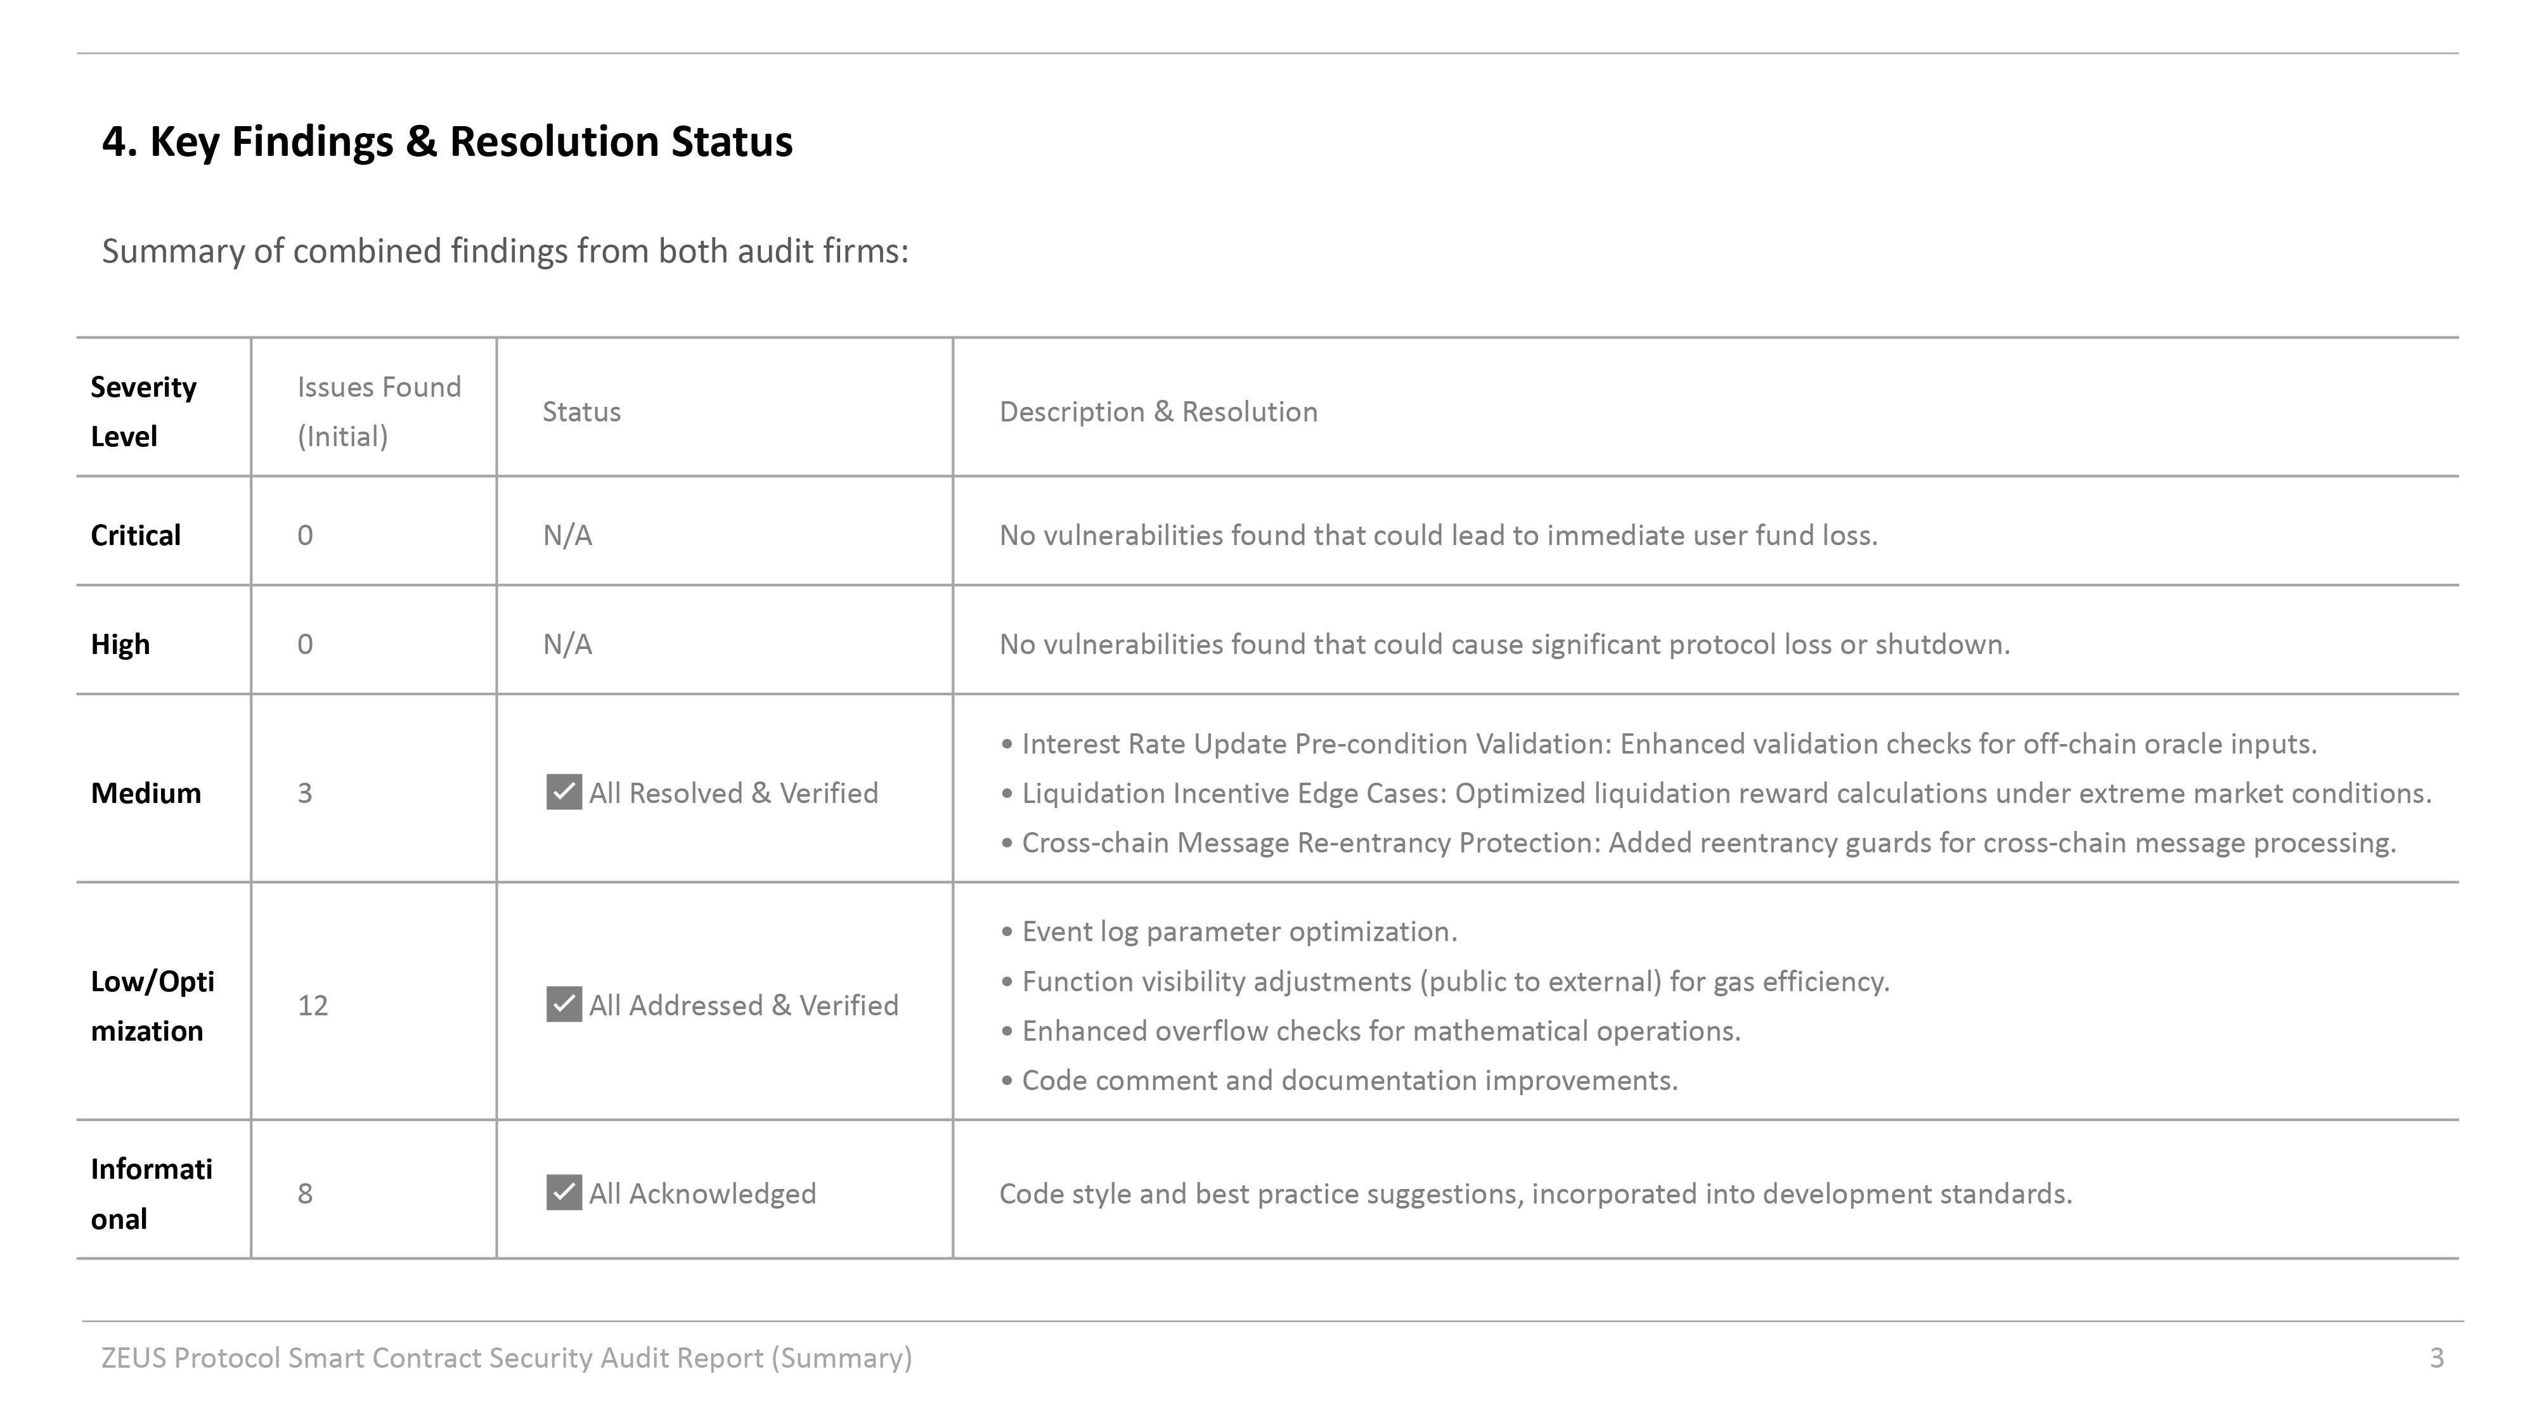The height and width of the screenshot is (1426, 2536).
Task: Click the Low/Optimization row label
Action: (x=152, y=1006)
